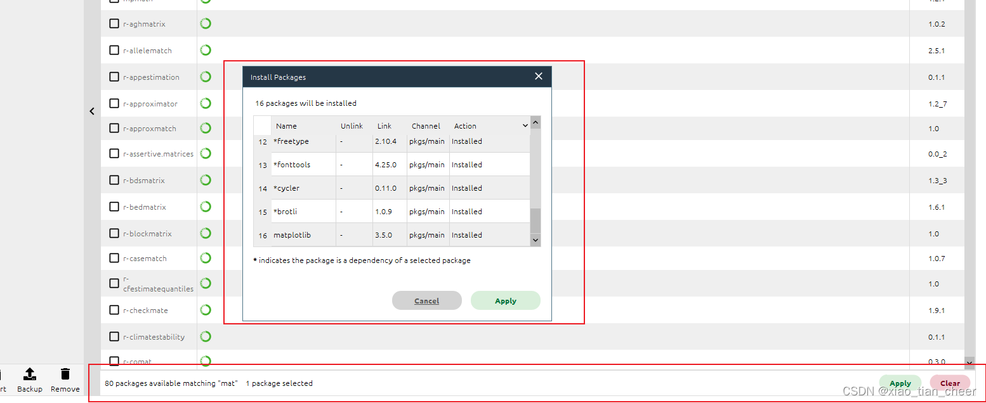Click the '1 package selected' status text
The image size is (986, 403).
click(279, 383)
